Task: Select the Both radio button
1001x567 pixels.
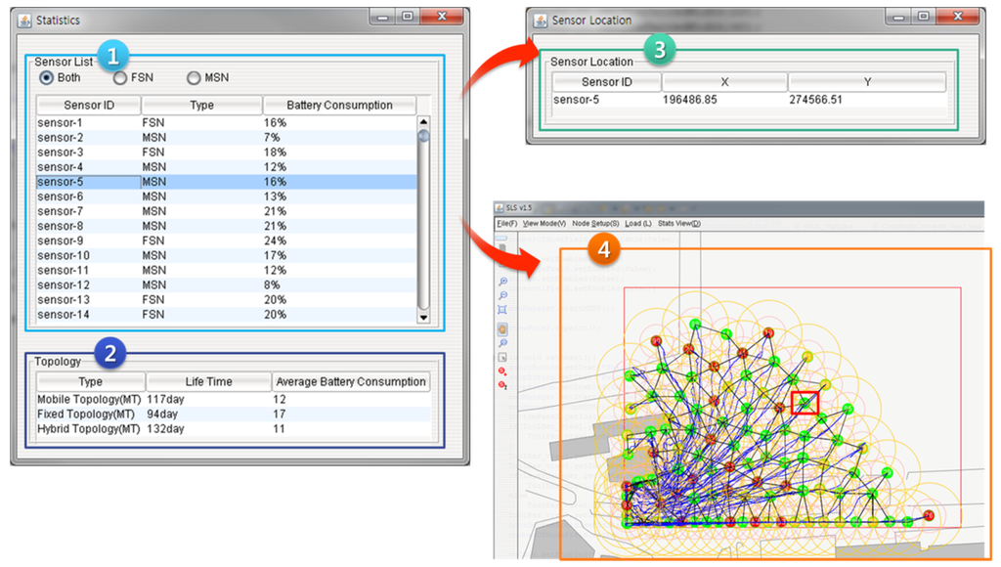Action: (46, 78)
